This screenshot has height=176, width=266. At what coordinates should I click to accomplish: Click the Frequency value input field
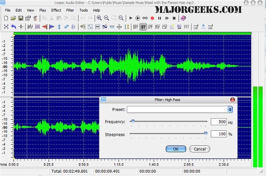pos(219,122)
